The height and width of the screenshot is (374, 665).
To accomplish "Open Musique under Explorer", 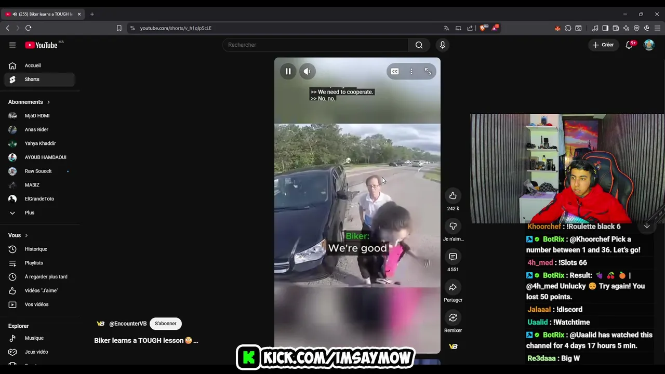I will pos(40,338).
